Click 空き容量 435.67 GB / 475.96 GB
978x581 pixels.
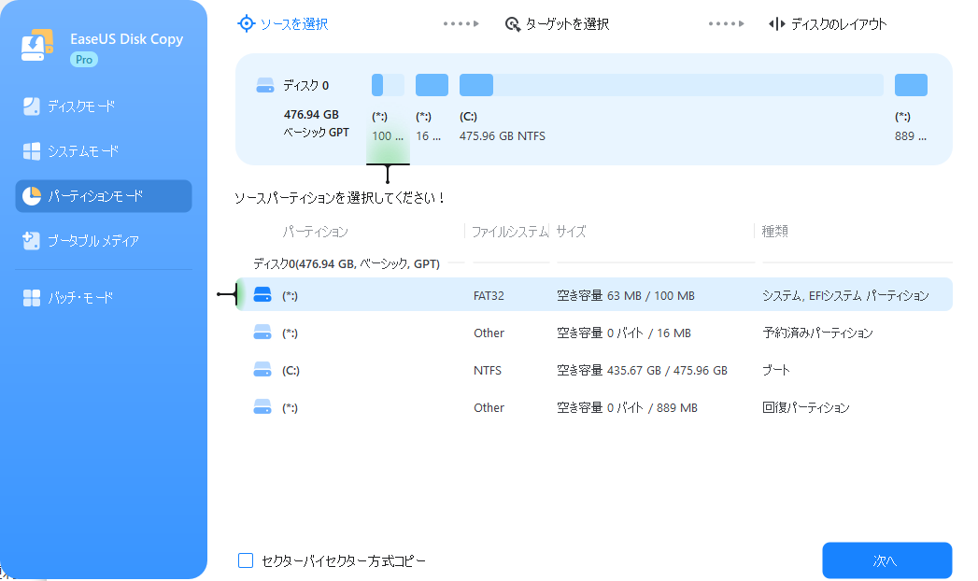coord(642,370)
